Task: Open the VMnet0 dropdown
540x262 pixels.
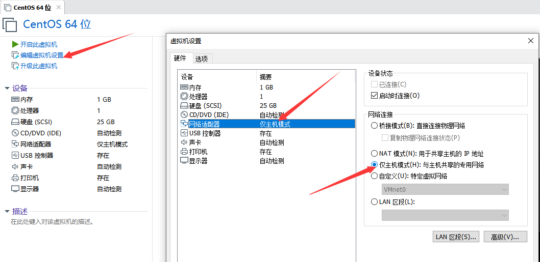Action: [x=445, y=189]
